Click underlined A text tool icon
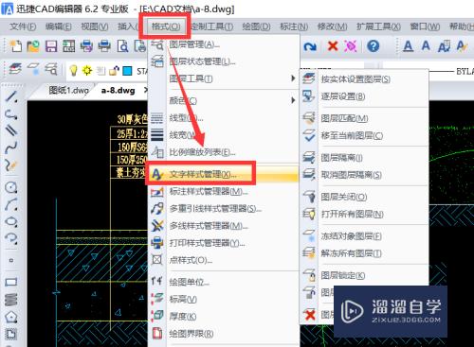Viewport: 474px width, 347px height. click(408, 46)
